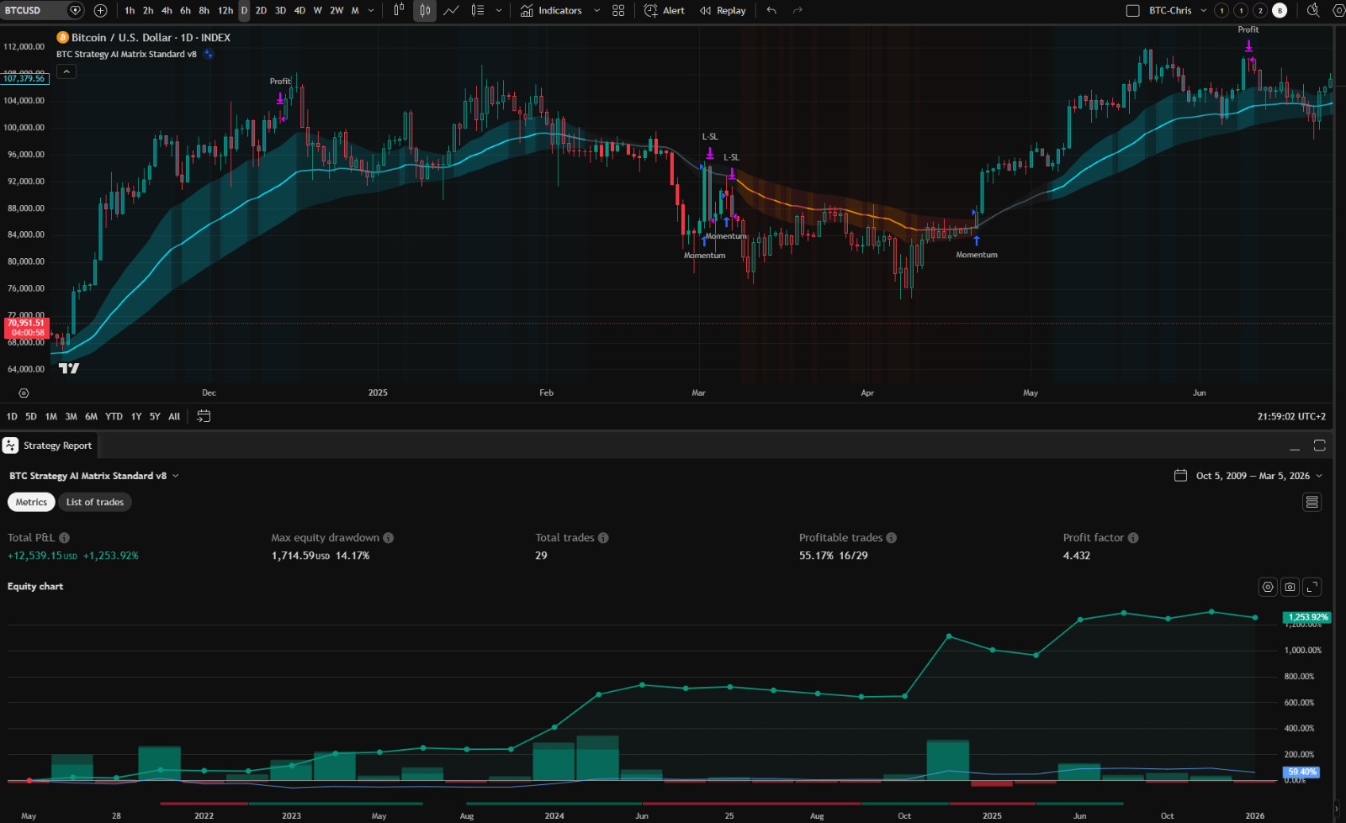Switch to M monthly timeframe
Screen dimensions: 1346x823
coord(355,11)
